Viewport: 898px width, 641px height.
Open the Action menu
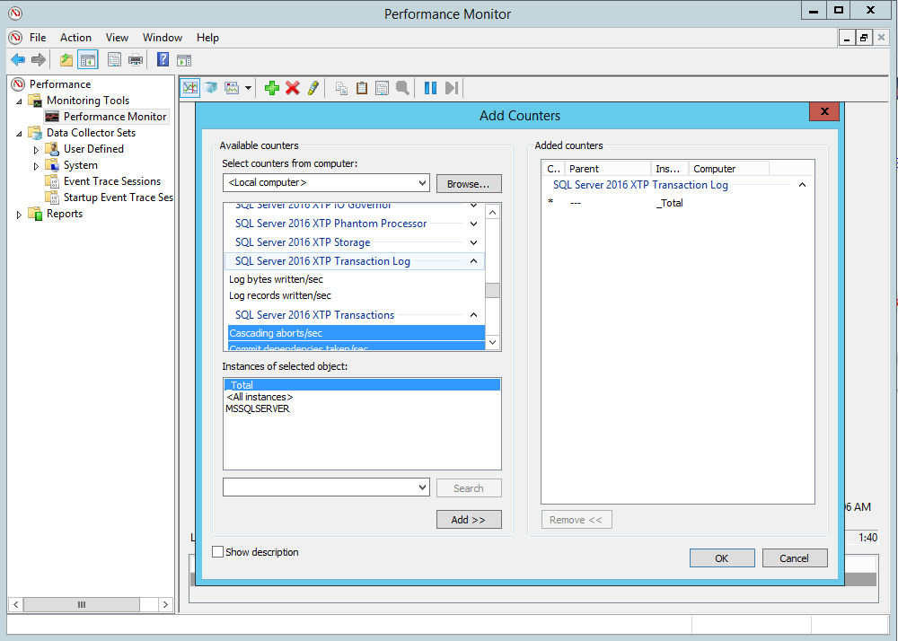(x=75, y=38)
